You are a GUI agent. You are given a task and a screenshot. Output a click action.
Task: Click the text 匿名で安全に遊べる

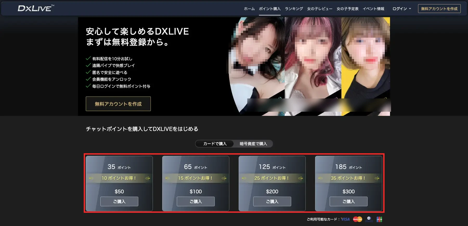coord(110,72)
